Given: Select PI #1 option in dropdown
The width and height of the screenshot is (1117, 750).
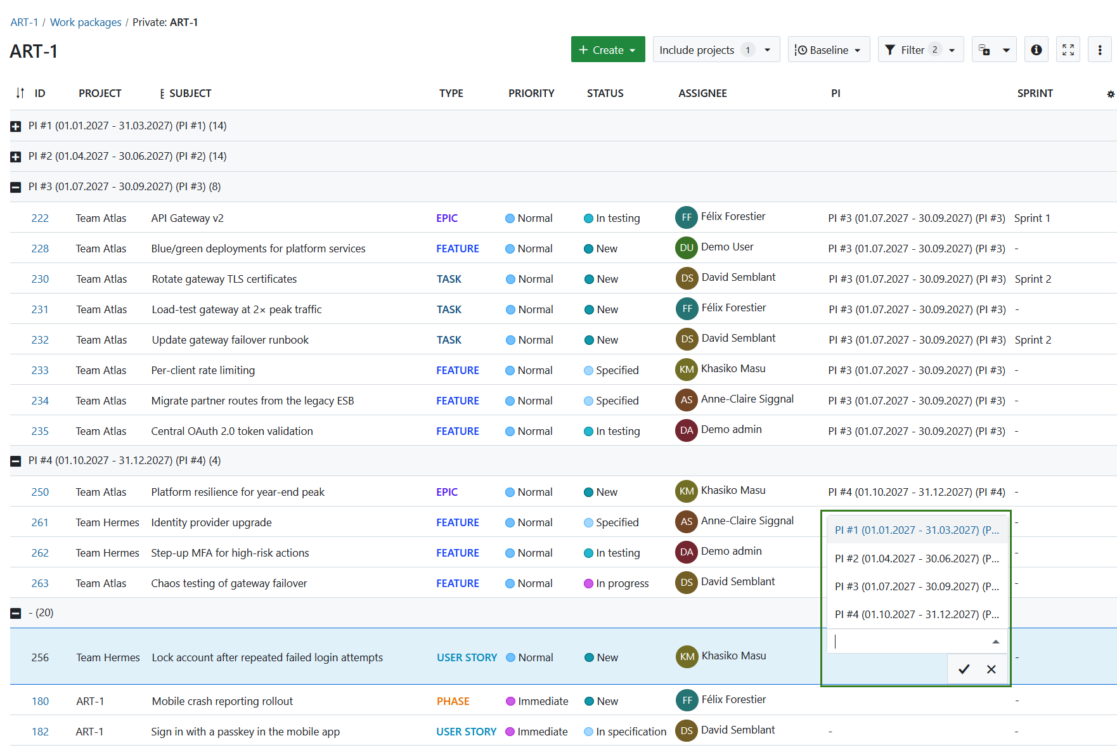Looking at the screenshot, I should (x=917, y=530).
